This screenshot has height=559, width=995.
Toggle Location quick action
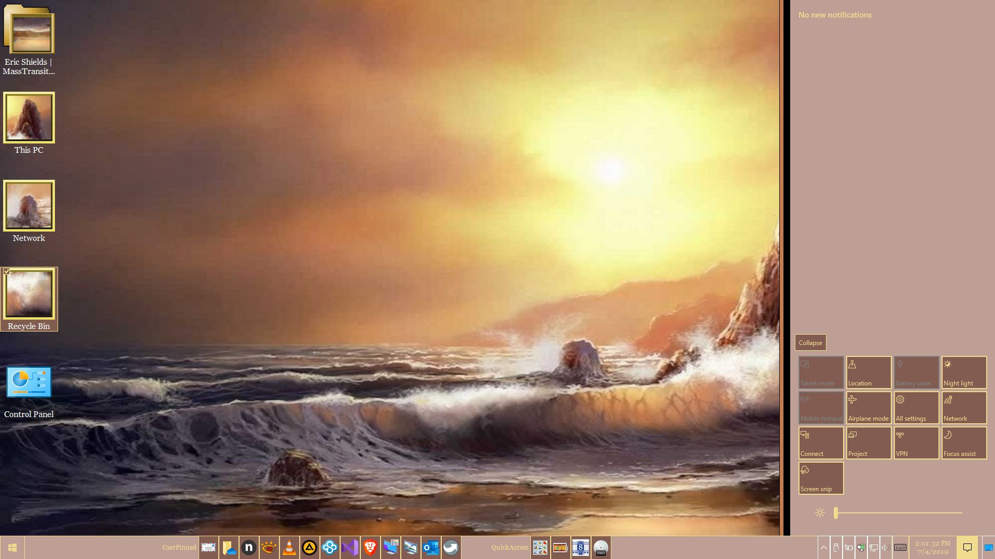[x=869, y=372]
